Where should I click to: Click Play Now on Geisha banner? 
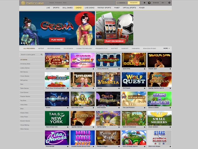pyautogui.click(x=57, y=40)
